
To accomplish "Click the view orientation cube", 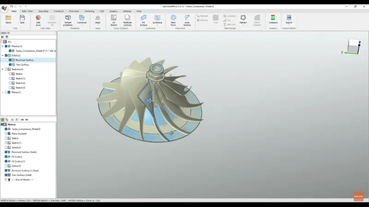I will [x=353, y=46].
